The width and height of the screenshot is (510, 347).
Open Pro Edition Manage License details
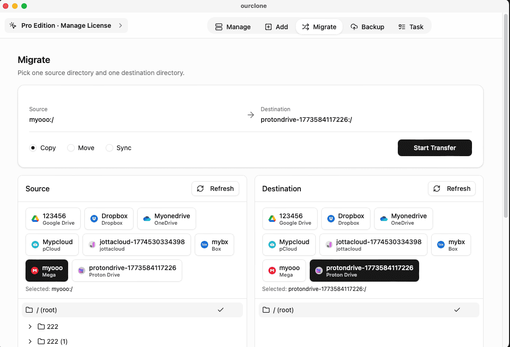coord(66,25)
